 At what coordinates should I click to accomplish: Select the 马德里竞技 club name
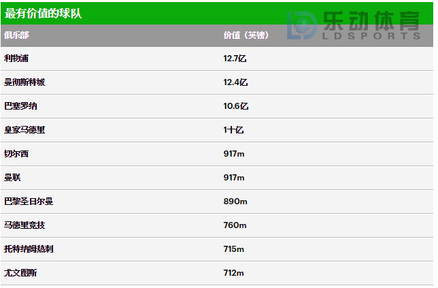[x=24, y=225]
